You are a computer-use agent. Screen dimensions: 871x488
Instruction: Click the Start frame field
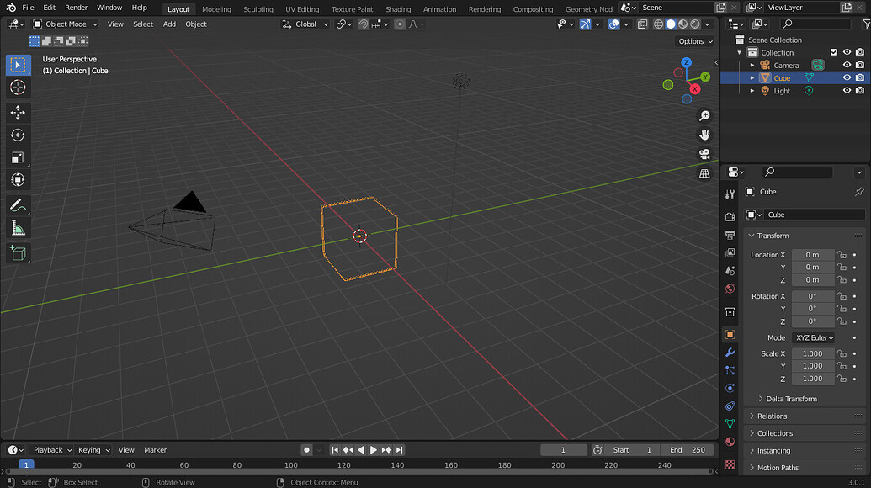(x=632, y=450)
